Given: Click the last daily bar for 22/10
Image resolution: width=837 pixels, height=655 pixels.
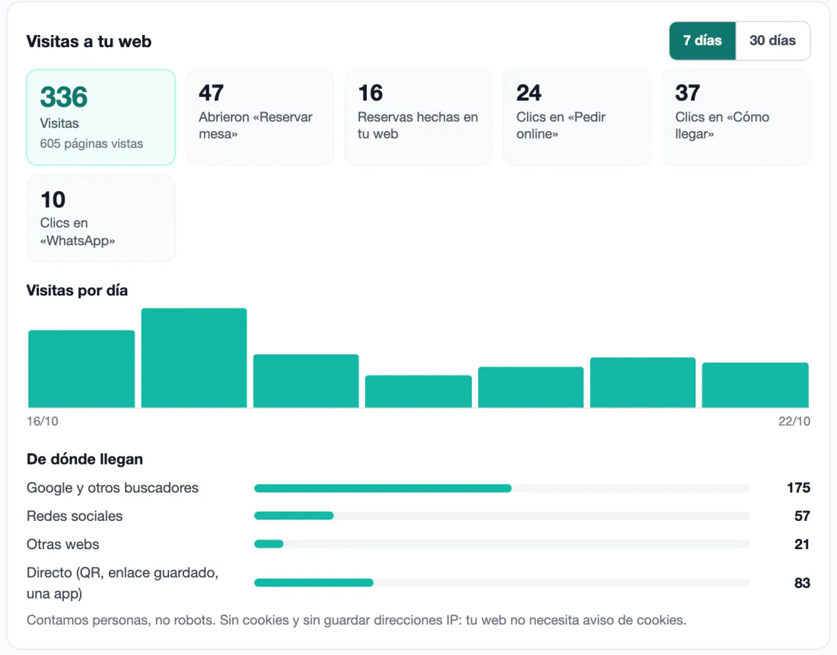Looking at the screenshot, I should (x=756, y=385).
